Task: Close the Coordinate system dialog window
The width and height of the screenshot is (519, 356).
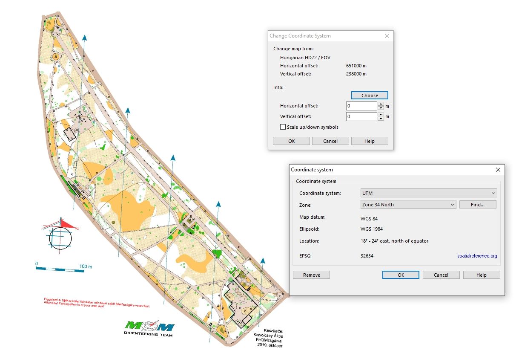Action: click(498, 170)
